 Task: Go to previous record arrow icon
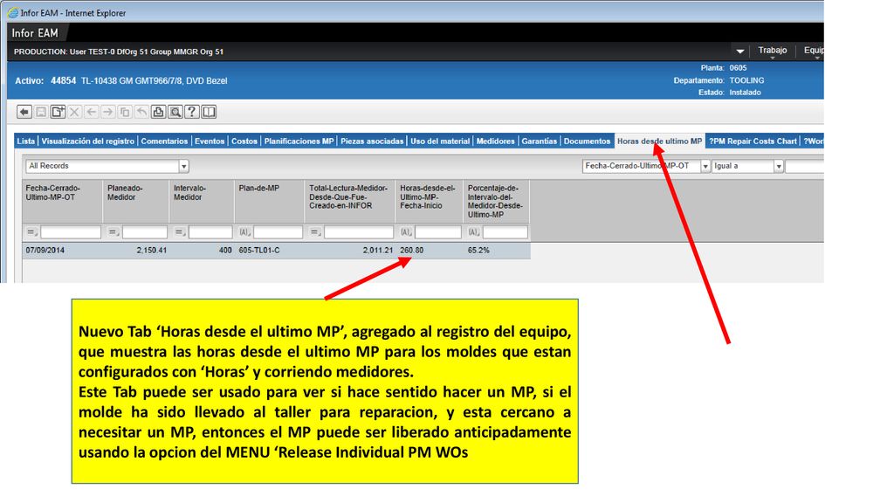91,112
